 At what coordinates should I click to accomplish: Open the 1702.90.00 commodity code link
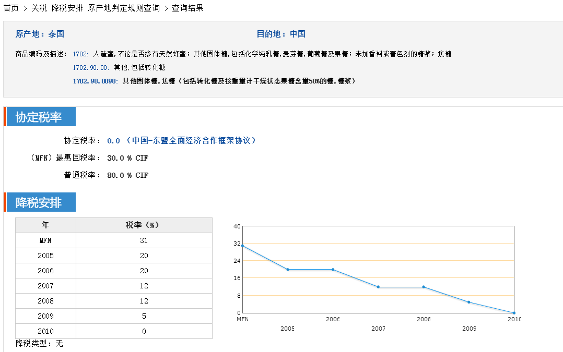click(x=91, y=68)
